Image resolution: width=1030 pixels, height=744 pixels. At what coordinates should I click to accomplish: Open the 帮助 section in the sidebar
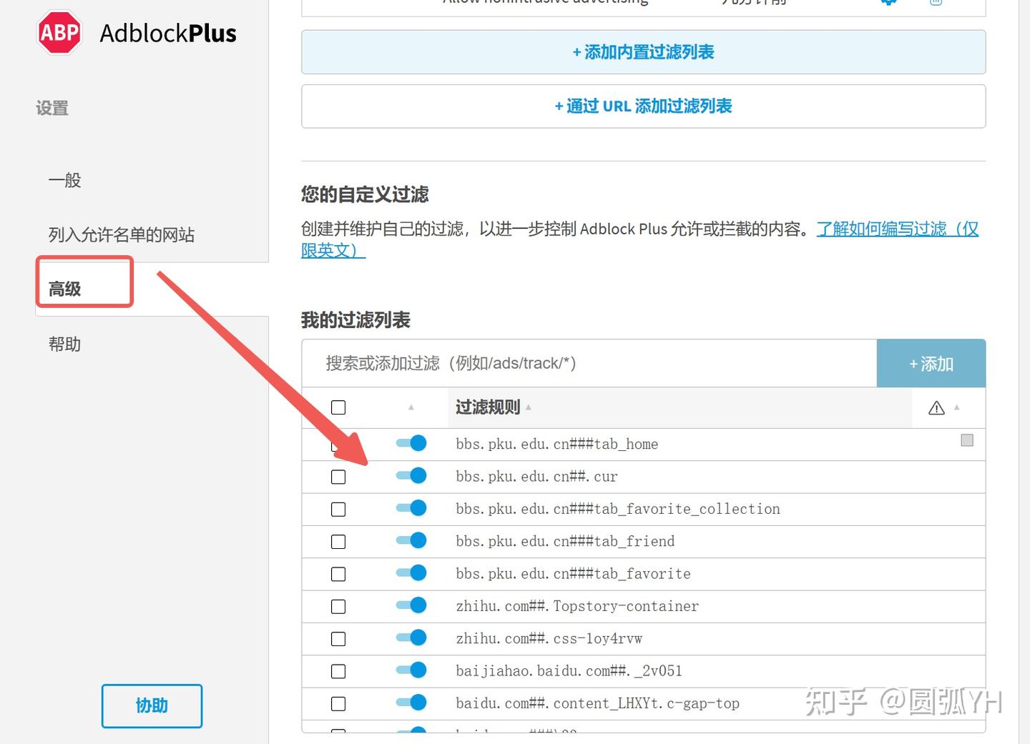pos(64,344)
